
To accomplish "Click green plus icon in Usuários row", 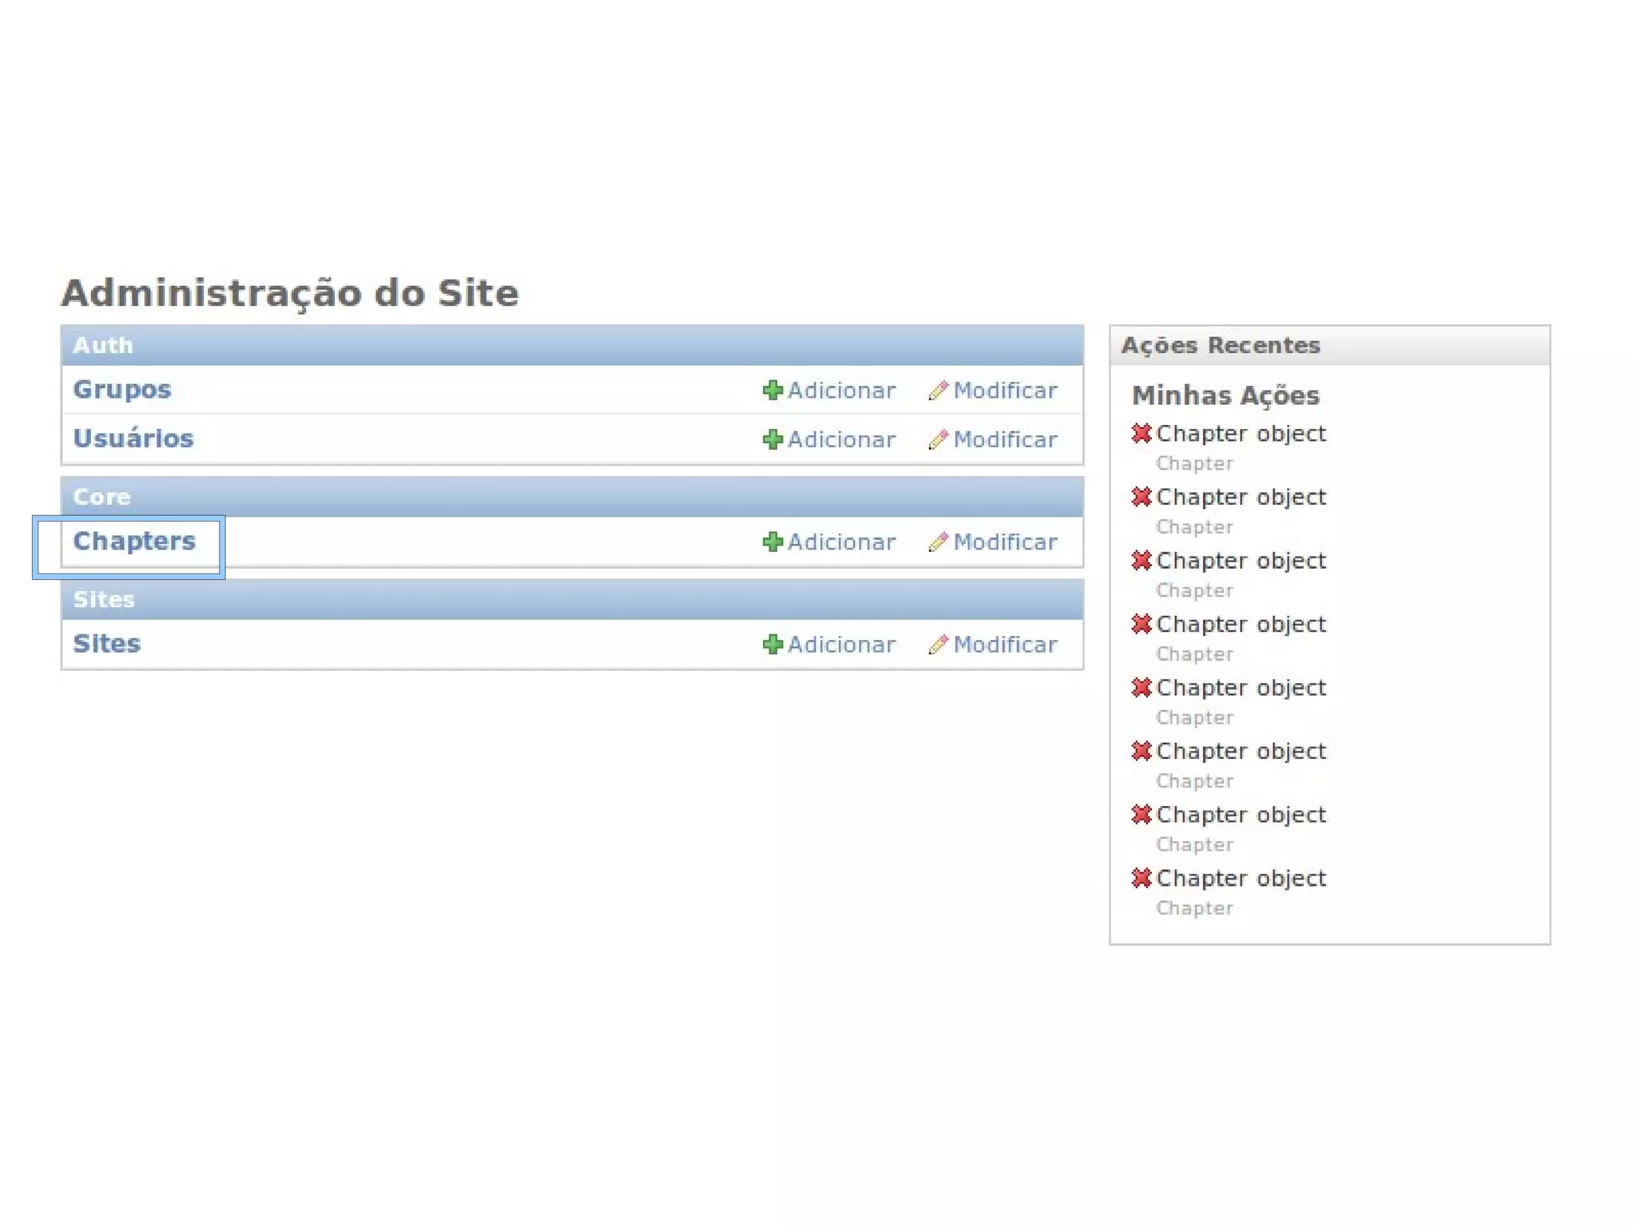I will 772,439.
